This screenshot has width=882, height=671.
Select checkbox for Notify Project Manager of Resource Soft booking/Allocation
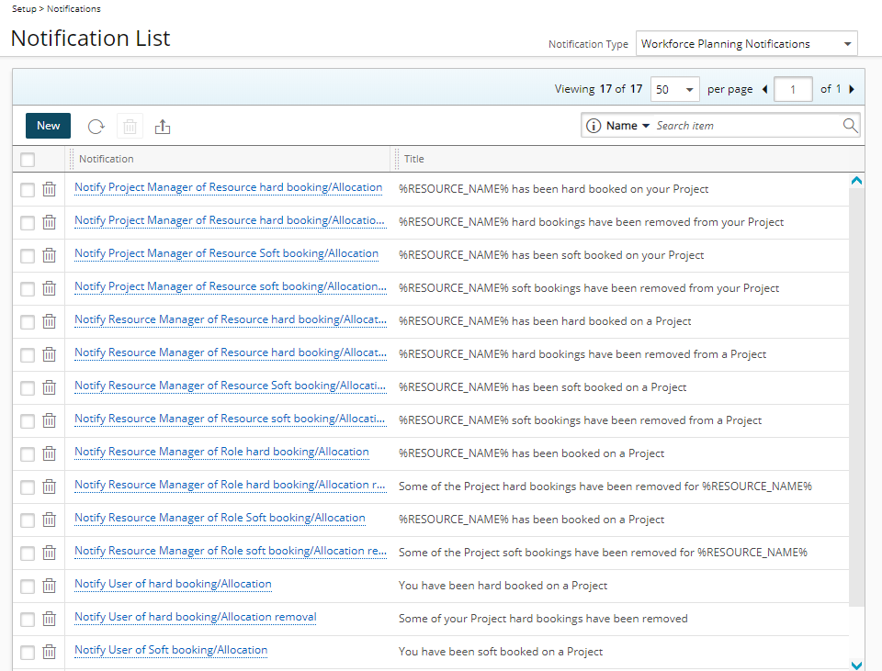click(x=28, y=255)
